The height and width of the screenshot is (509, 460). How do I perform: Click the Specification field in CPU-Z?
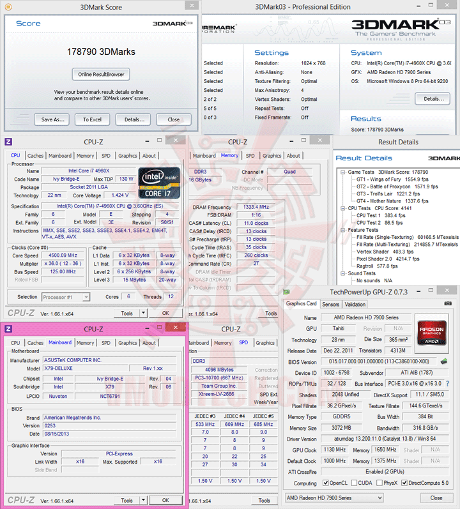pos(110,206)
